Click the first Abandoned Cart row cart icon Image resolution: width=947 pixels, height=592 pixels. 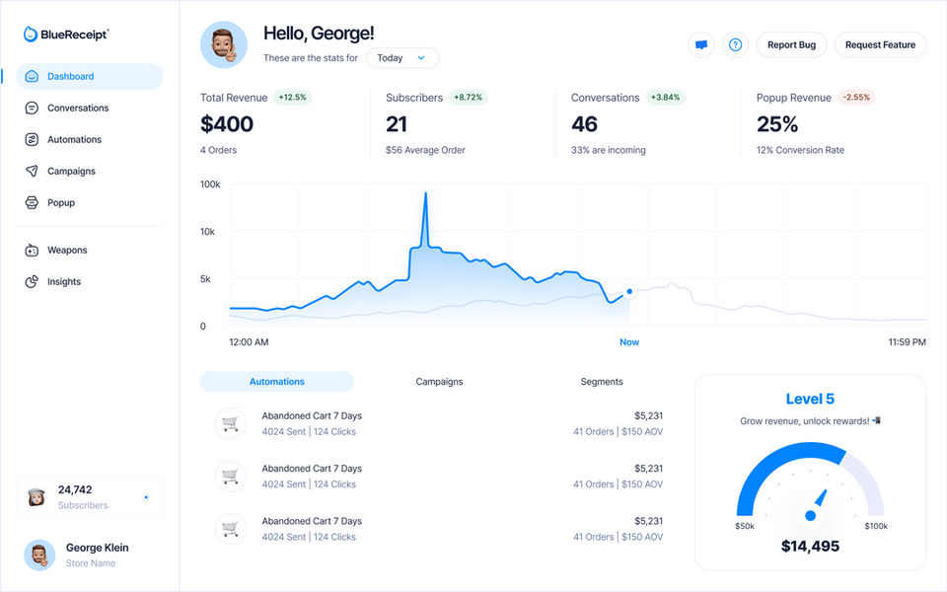(230, 423)
